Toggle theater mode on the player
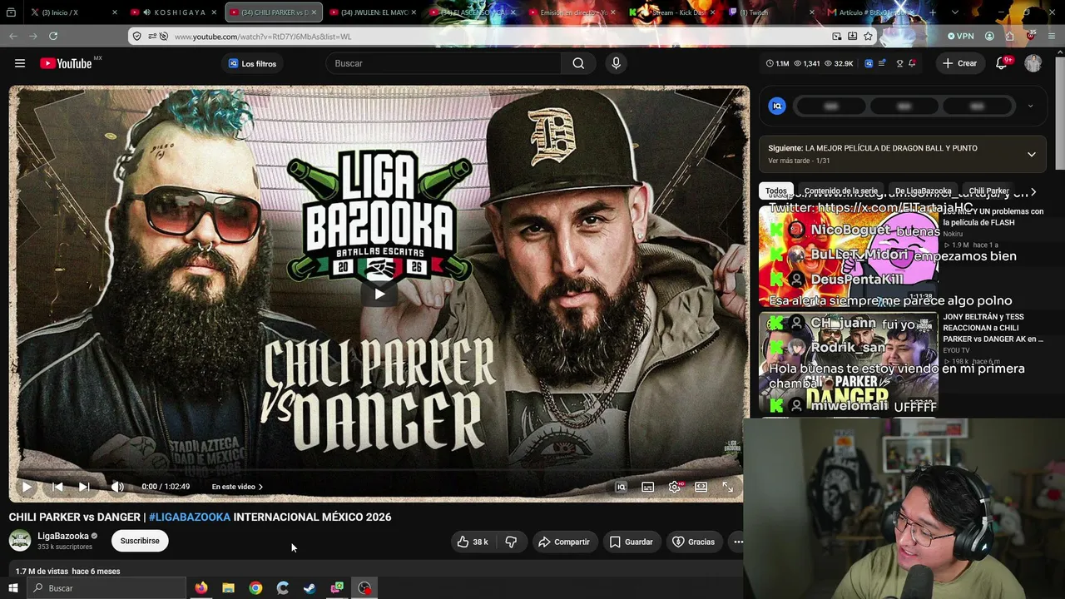This screenshot has height=599, width=1065. (x=701, y=487)
